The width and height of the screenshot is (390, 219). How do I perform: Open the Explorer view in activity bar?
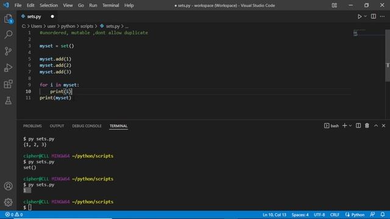8,19
